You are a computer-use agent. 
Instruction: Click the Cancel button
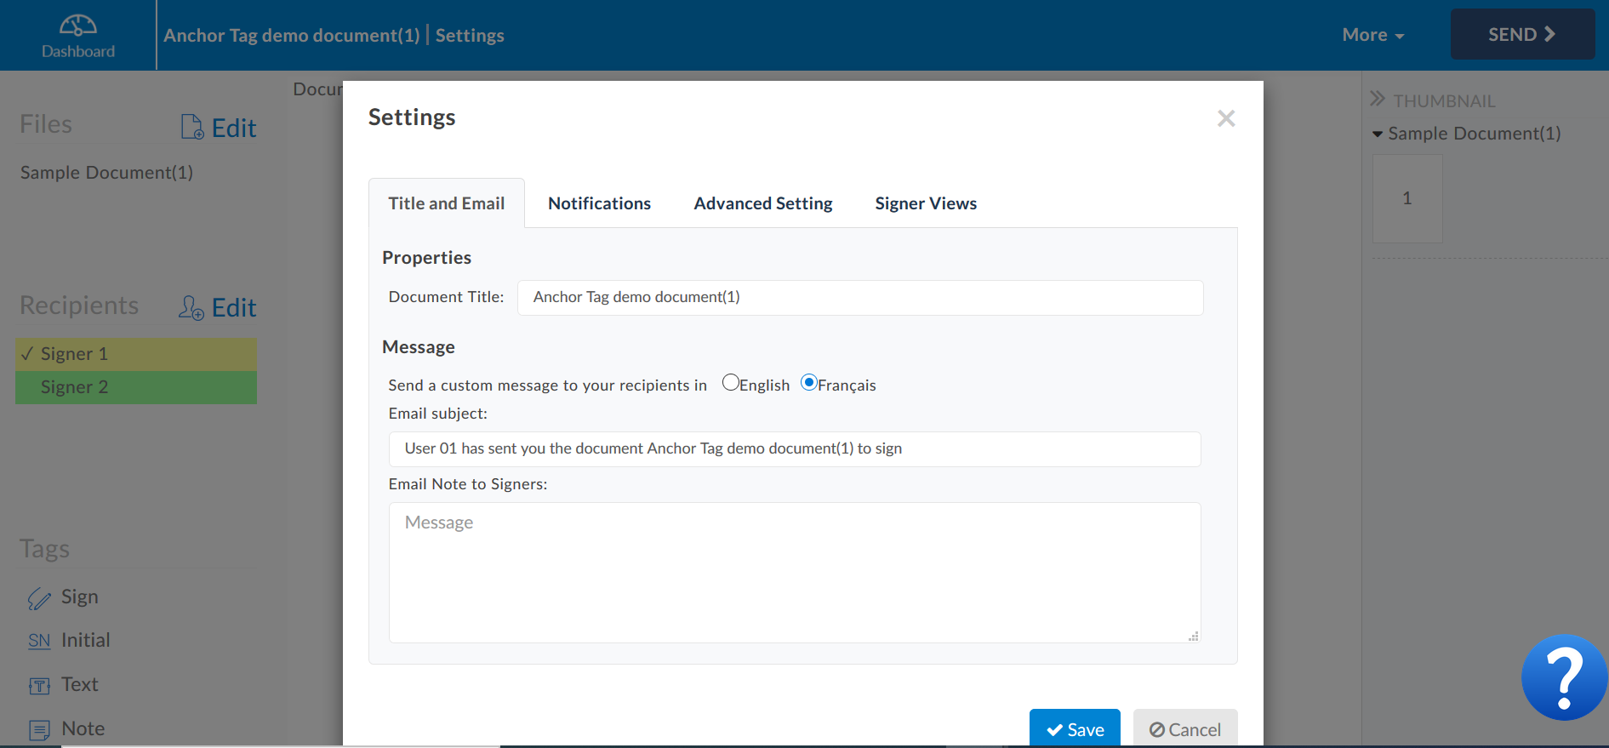pos(1185,728)
